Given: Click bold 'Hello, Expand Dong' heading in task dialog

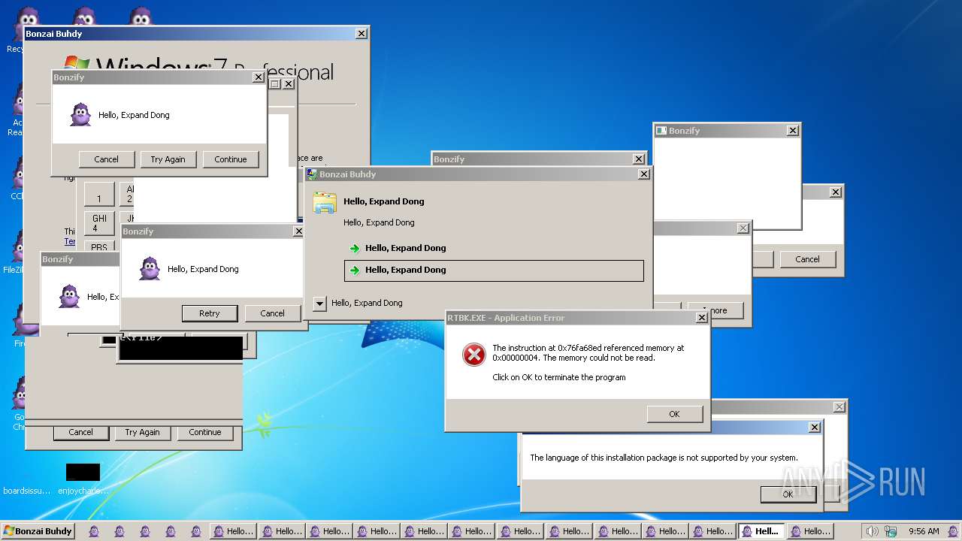Looking at the screenshot, I should click(x=383, y=201).
